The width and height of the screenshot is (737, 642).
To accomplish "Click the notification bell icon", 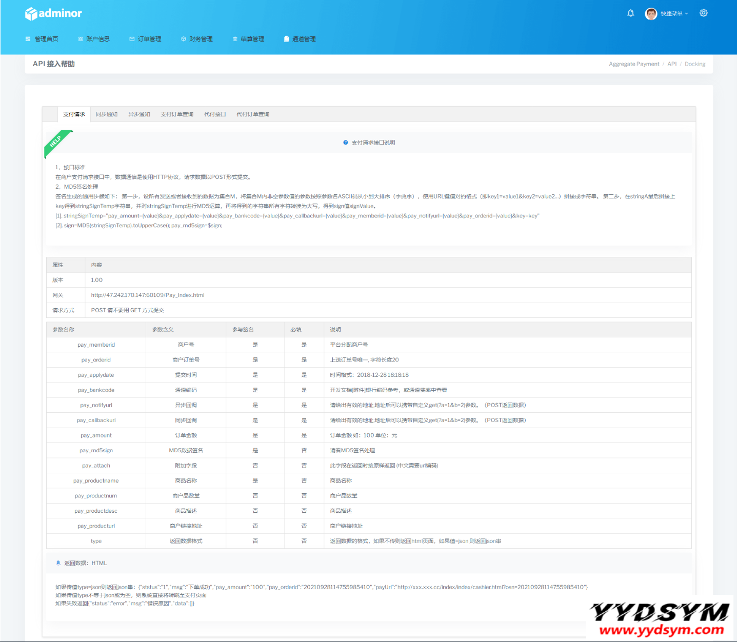I will coord(630,13).
